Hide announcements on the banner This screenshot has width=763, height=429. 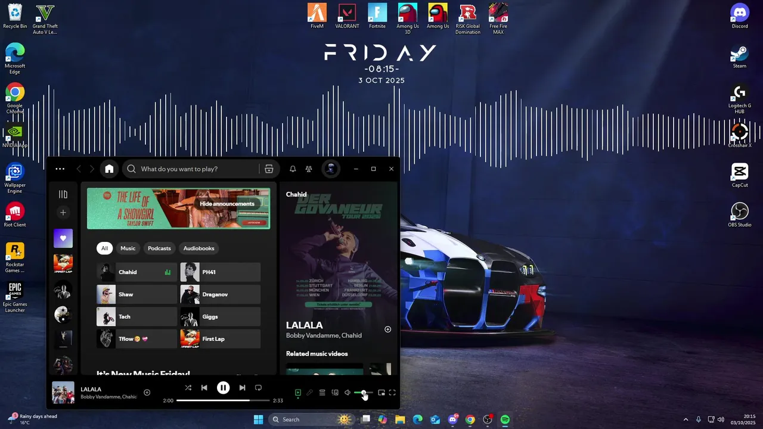coord(227,204)
